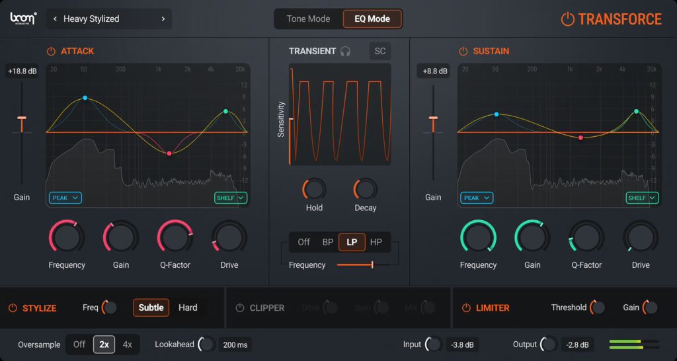Toggle the Transforce master power icon

click(567, 19)
